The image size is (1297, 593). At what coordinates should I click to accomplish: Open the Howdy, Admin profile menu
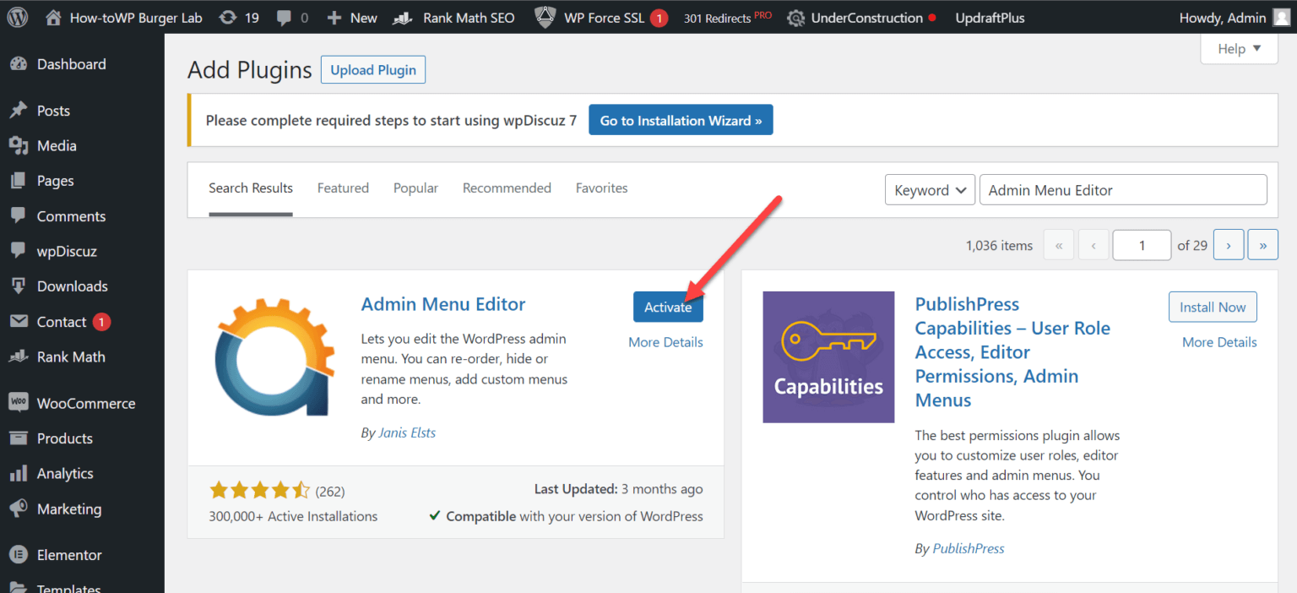pos(1222,17)
